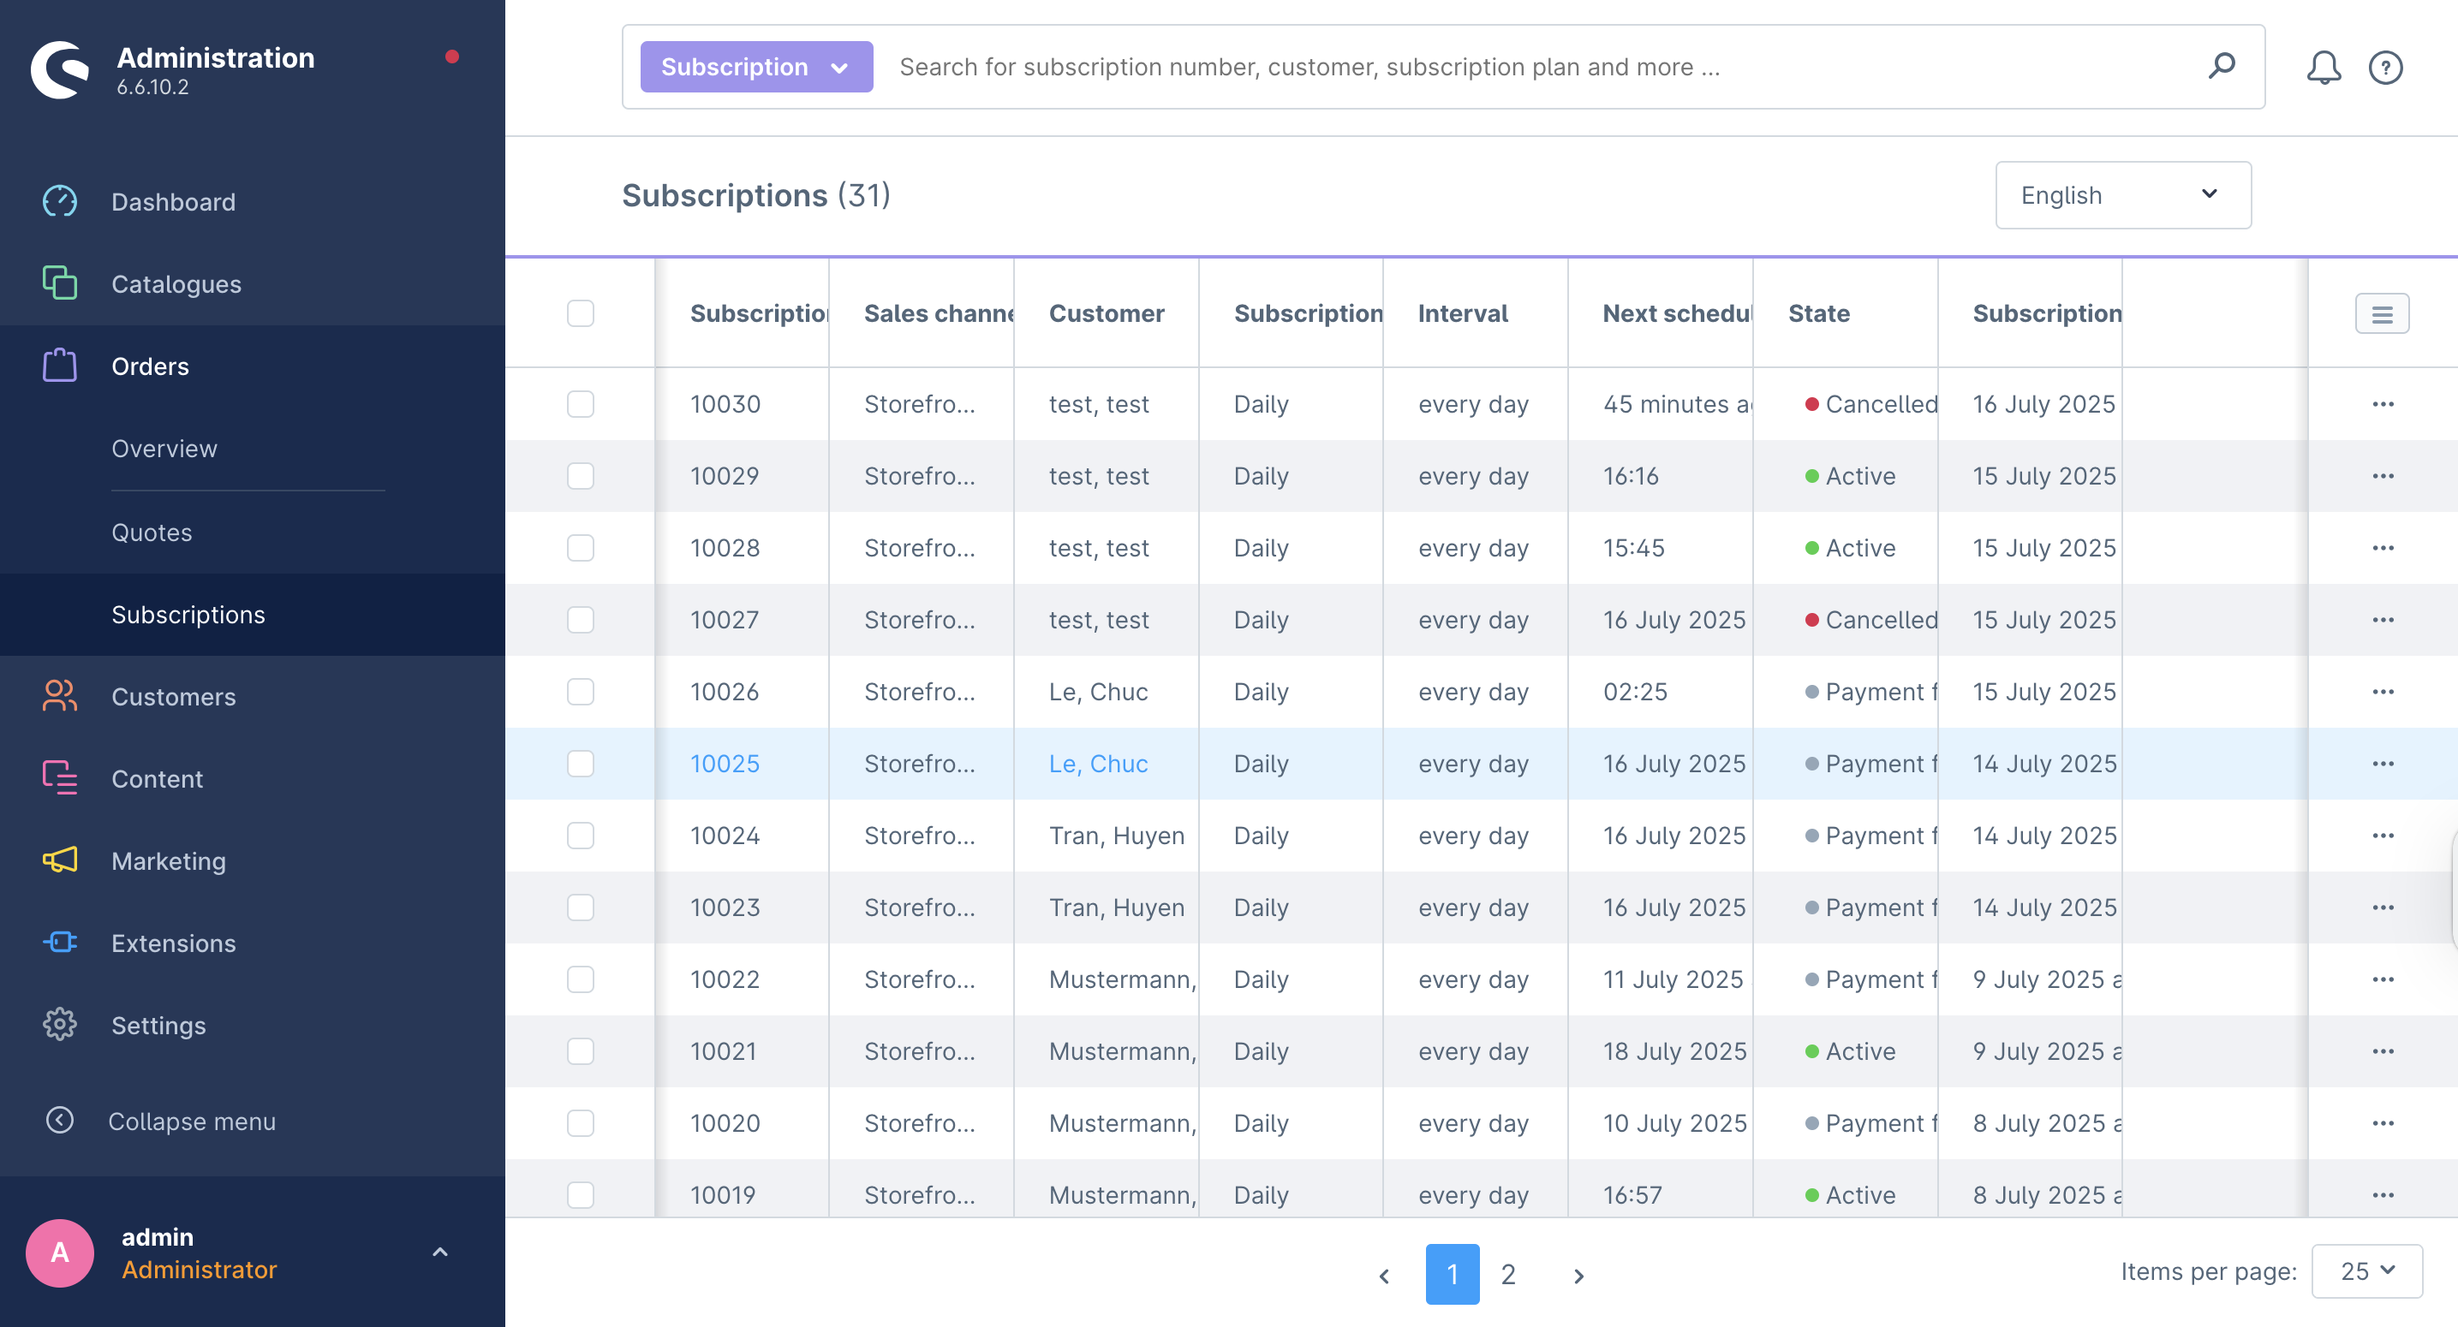This screenshot has width=2458, height=1327.
Task: Check the row checkbox for subscription 10022
Action: click(x=580, y=979)
